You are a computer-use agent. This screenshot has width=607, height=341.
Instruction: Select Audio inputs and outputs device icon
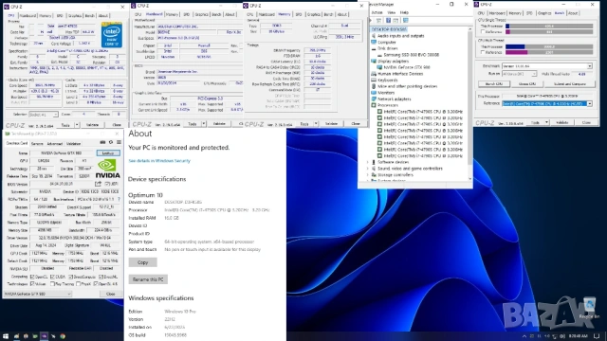click(374, 36)
